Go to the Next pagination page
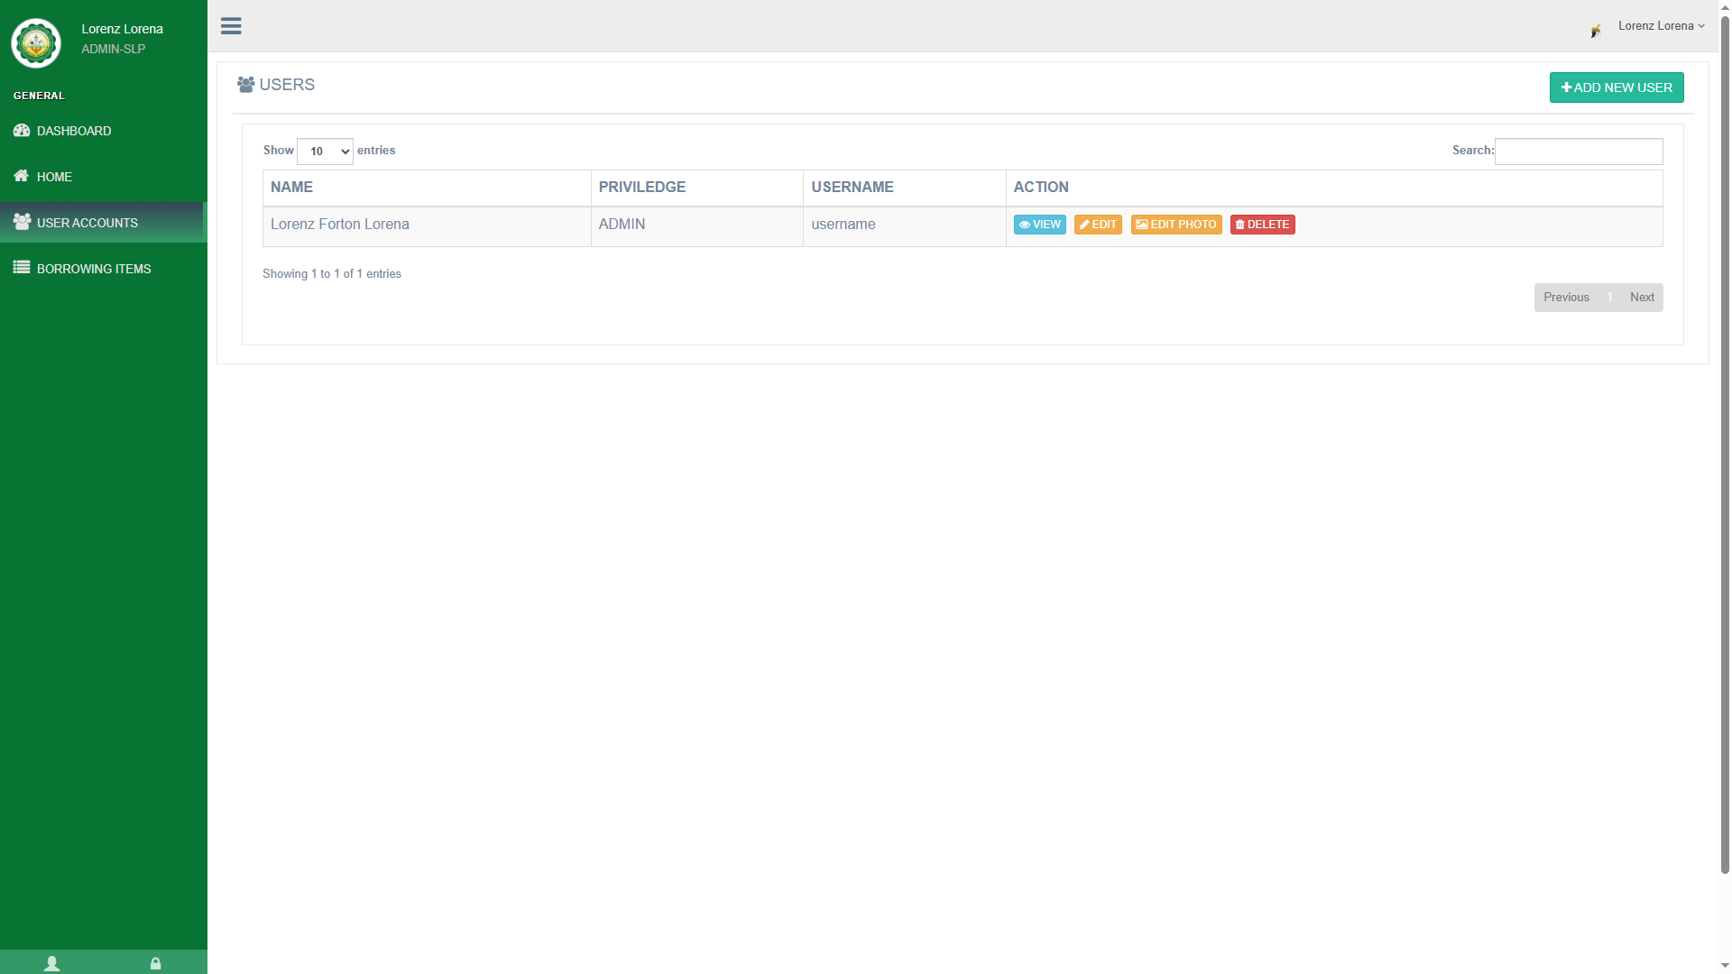This screenshot has width=1732, height=974. (x=1641, y=298)
